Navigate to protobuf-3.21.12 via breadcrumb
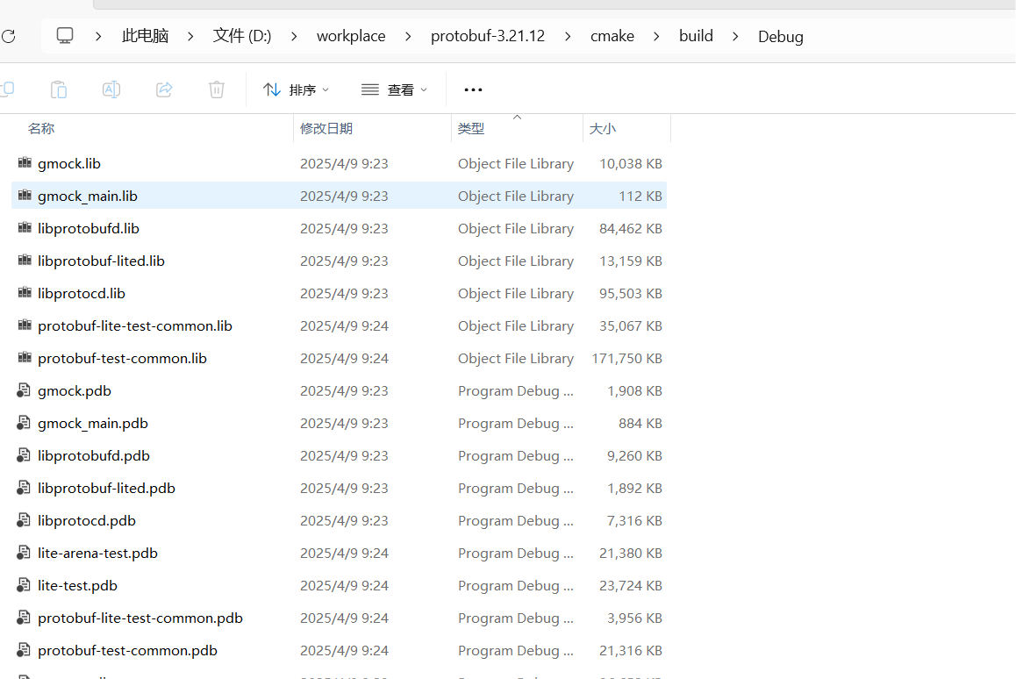The image size is (1016, 679). (x=488, y=36)
